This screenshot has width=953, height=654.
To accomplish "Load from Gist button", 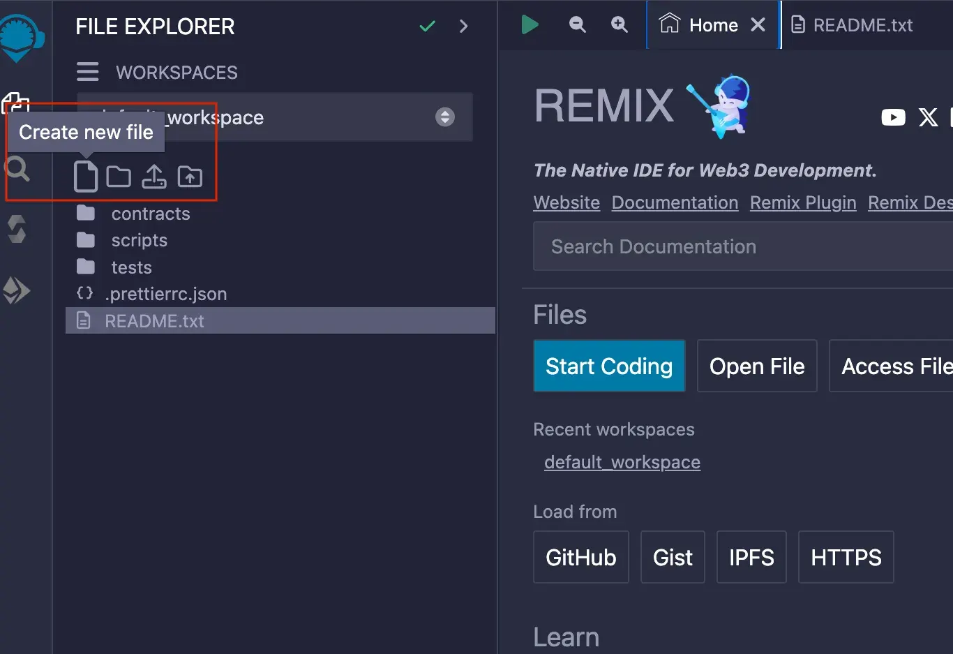I will point(673,557).
